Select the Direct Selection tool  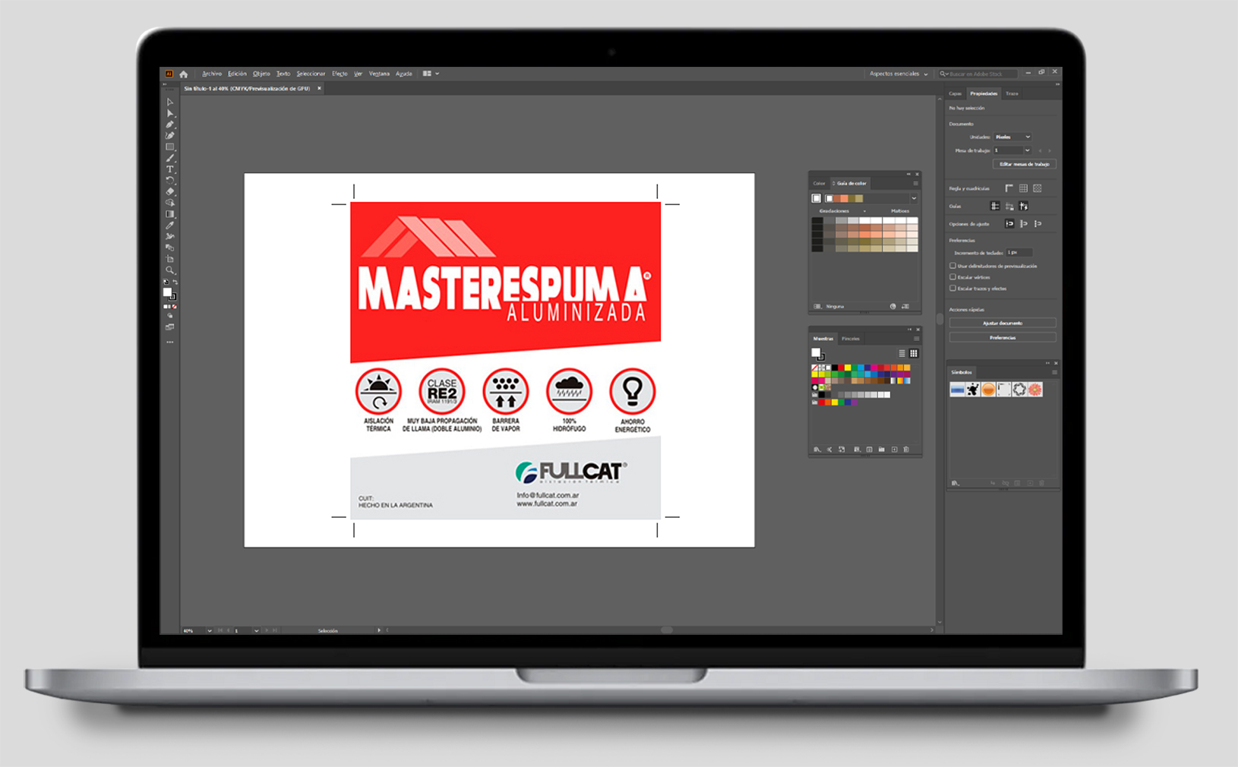(x=170, y=113)
